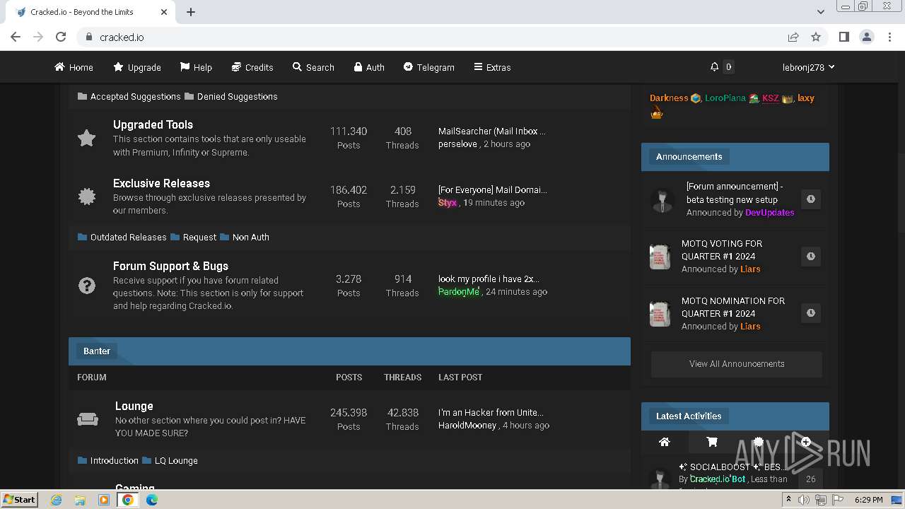Expand the lebronj278 user dropdown
905x509 pixels.
pyautogui.click(x=808, y=67)
